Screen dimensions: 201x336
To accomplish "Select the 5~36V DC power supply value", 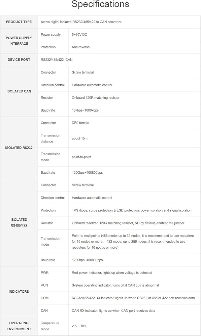I will pos(79,35).
